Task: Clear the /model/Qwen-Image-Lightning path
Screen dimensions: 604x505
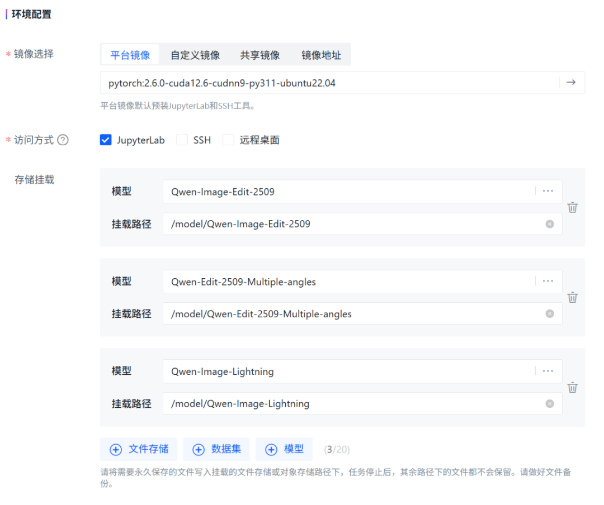Action: tap(550, 404)
